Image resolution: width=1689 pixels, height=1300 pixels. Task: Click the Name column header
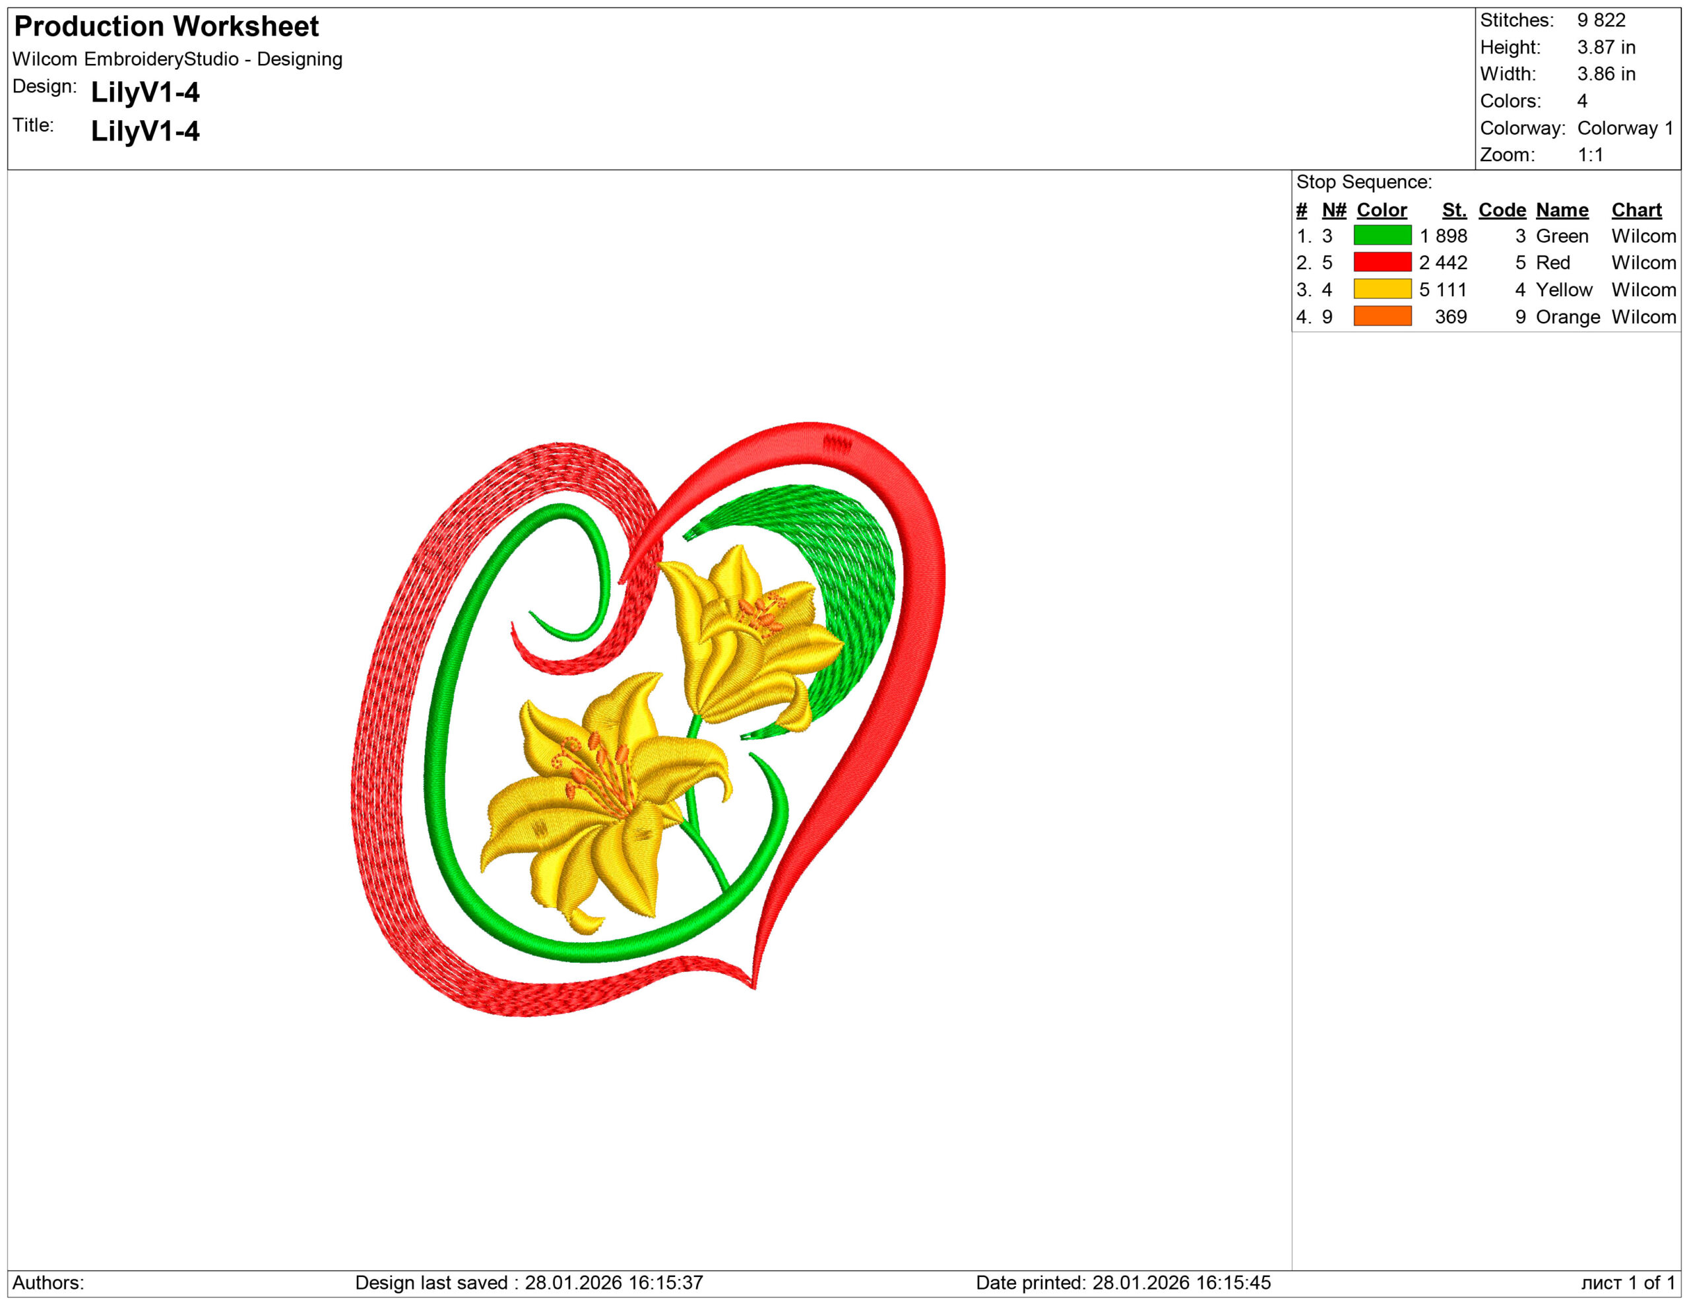(x=1562, y=210)
